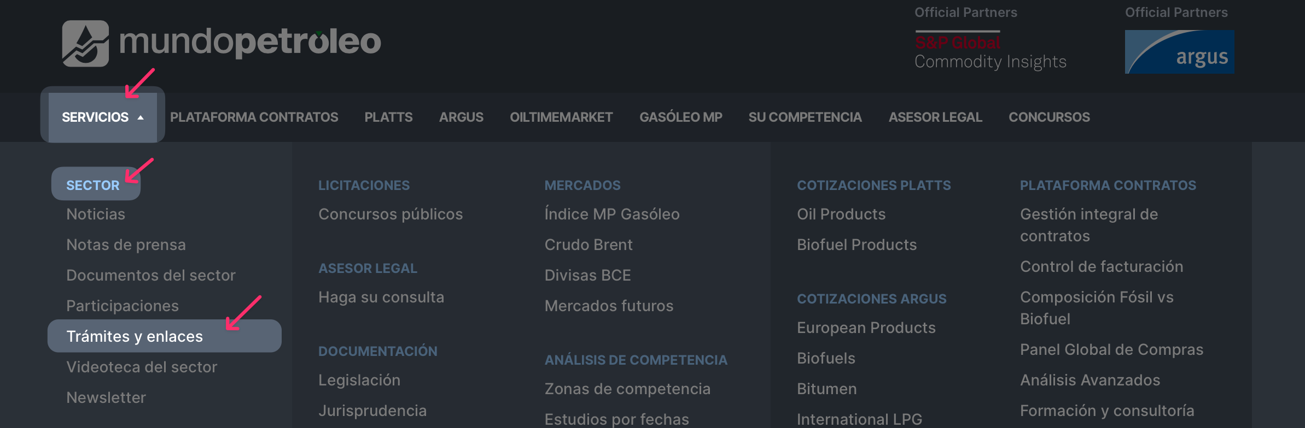Screen dimensions: 1305x428
Task: Open Oil Products link
Action: pyautogui.click(x=841, y=214)
